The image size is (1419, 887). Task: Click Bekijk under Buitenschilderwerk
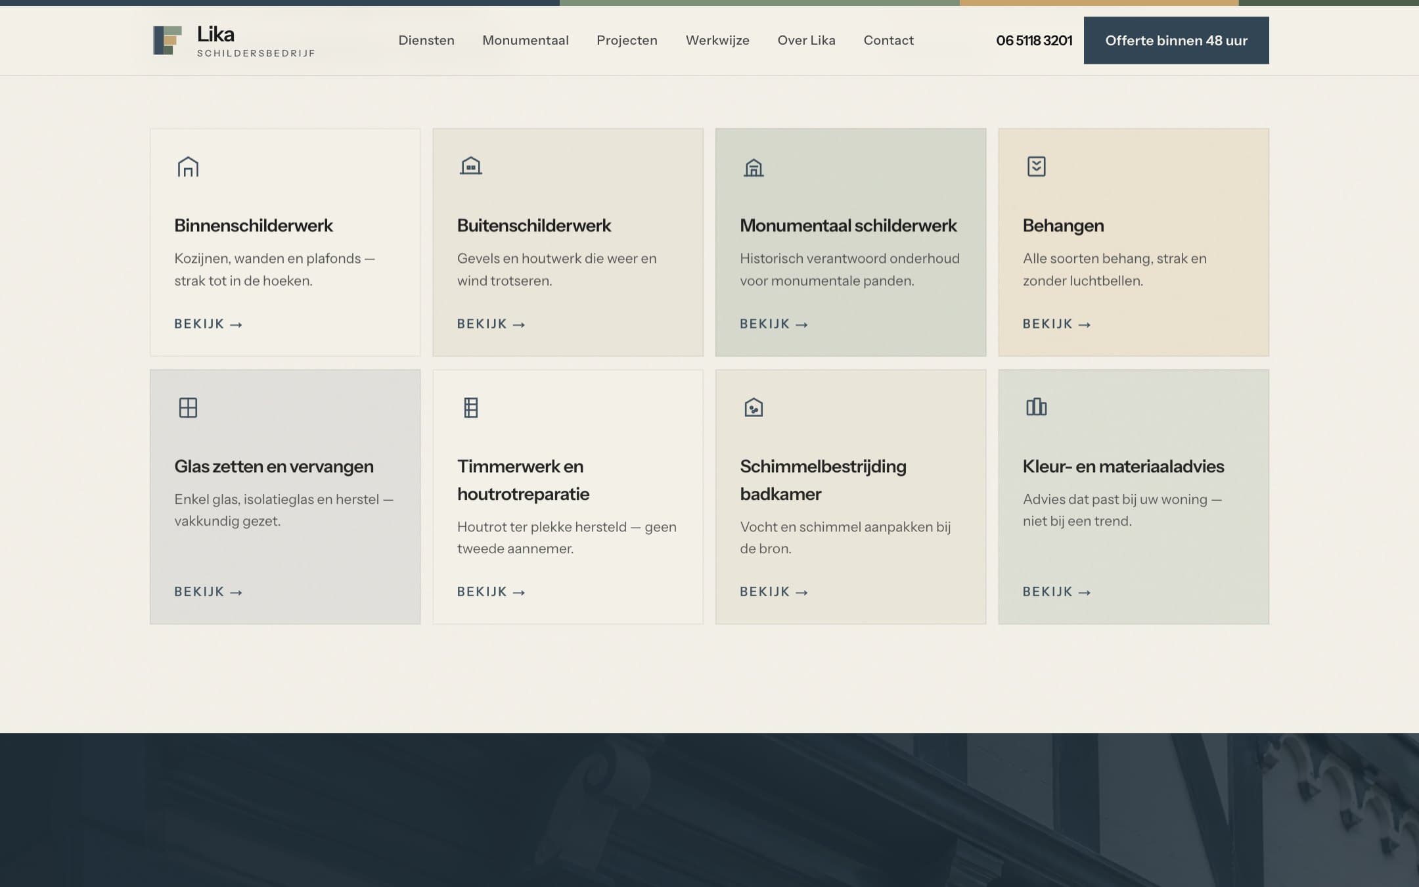click(x=491, y=324)
